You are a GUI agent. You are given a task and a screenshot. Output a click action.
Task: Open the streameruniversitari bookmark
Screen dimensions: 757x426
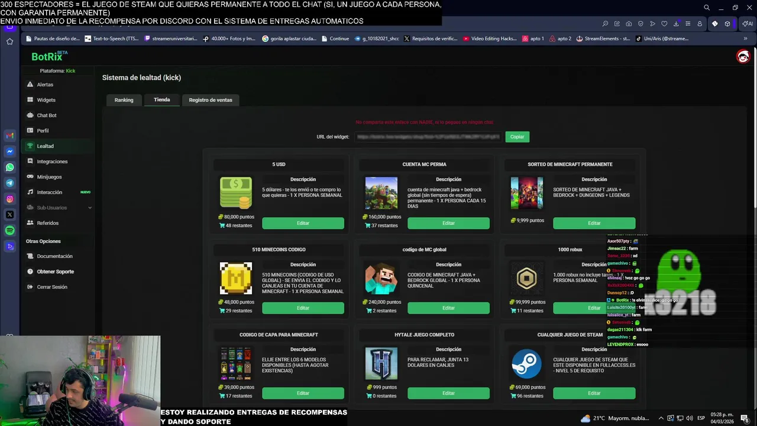pos(170,38)
